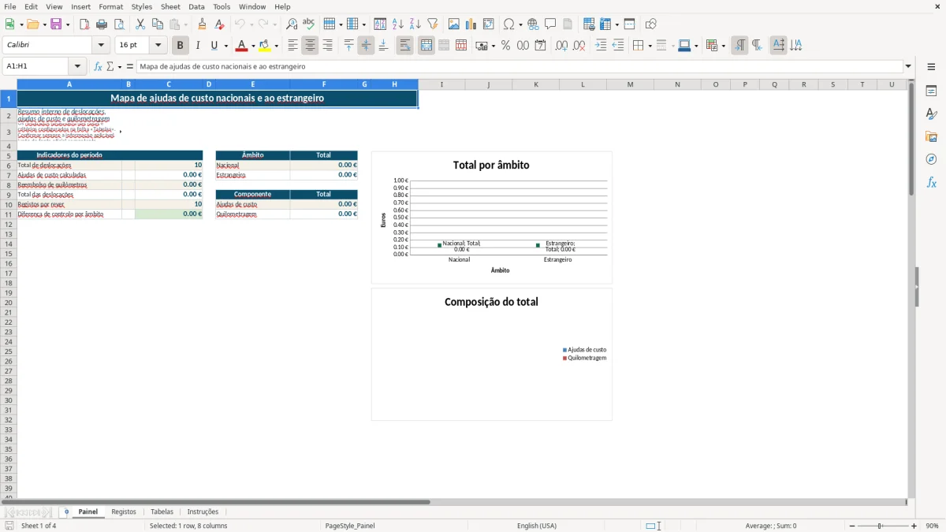Open the sidebar Styles panel

(931, 114)
